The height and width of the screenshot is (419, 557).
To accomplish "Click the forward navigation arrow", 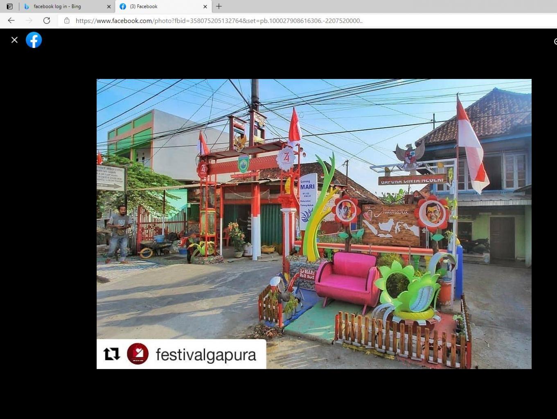I will pos(29,20).
